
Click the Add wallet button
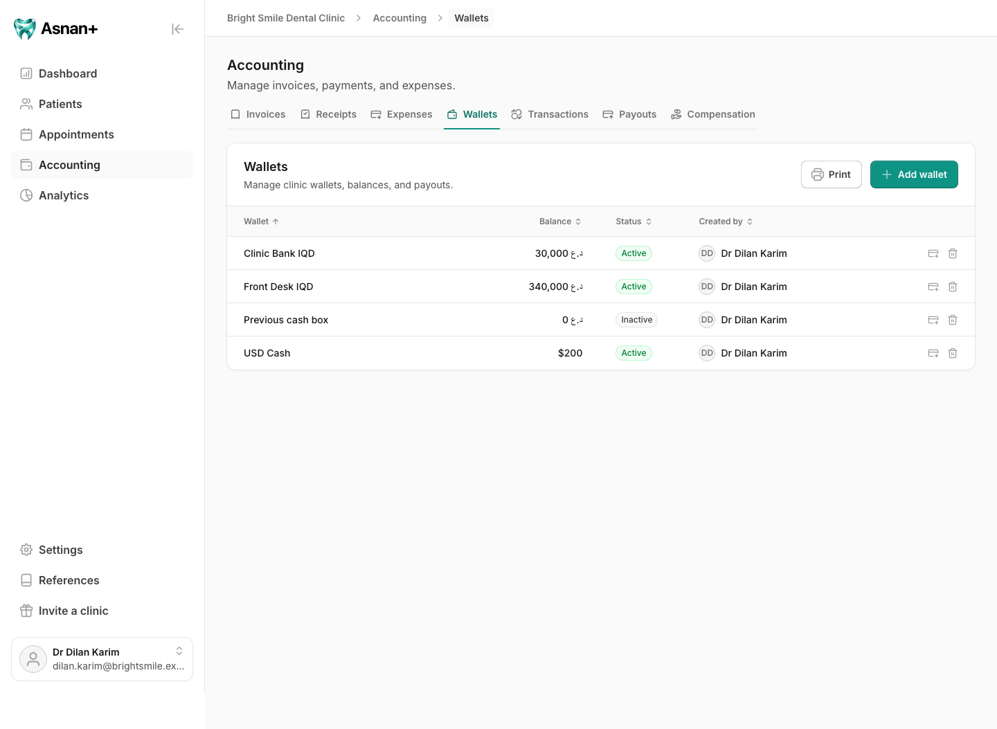click(914, 174)
